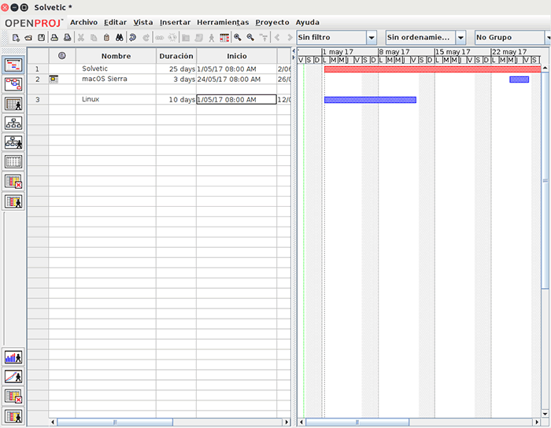Open the Editar menu

click(115, 23)
